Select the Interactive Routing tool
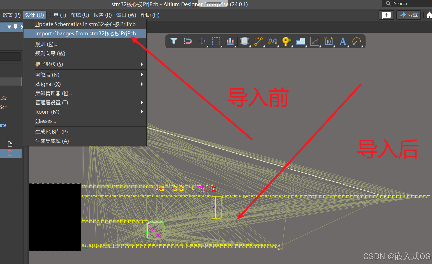 [258, 41]
